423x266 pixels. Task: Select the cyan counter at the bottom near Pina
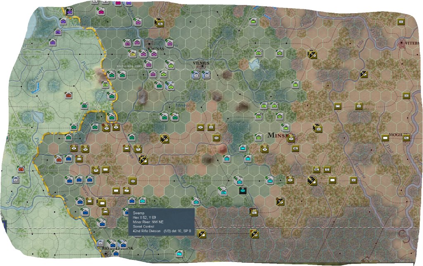coord(179,254)
